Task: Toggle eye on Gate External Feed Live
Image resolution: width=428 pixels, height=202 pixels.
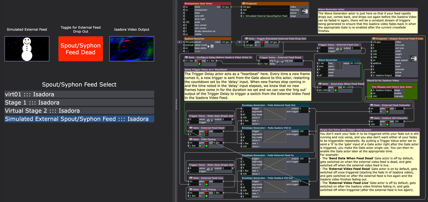Action: tap(191, 178)
